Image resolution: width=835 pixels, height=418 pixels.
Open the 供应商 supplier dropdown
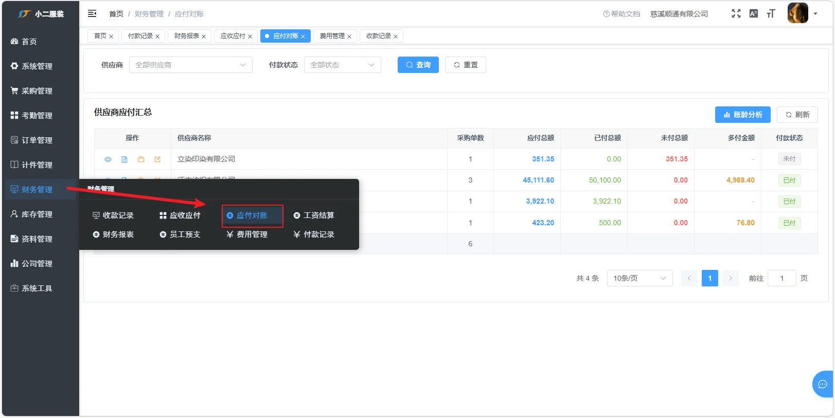click(x=190, y=65)
